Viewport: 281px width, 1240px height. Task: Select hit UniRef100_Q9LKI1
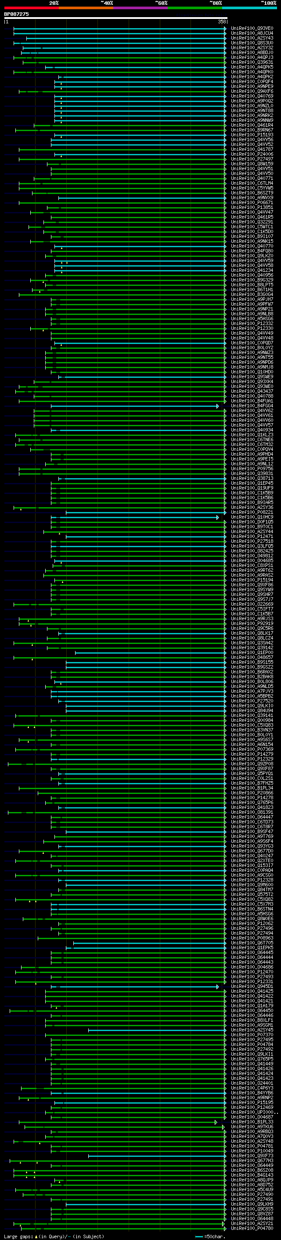tap(252, 1054)
